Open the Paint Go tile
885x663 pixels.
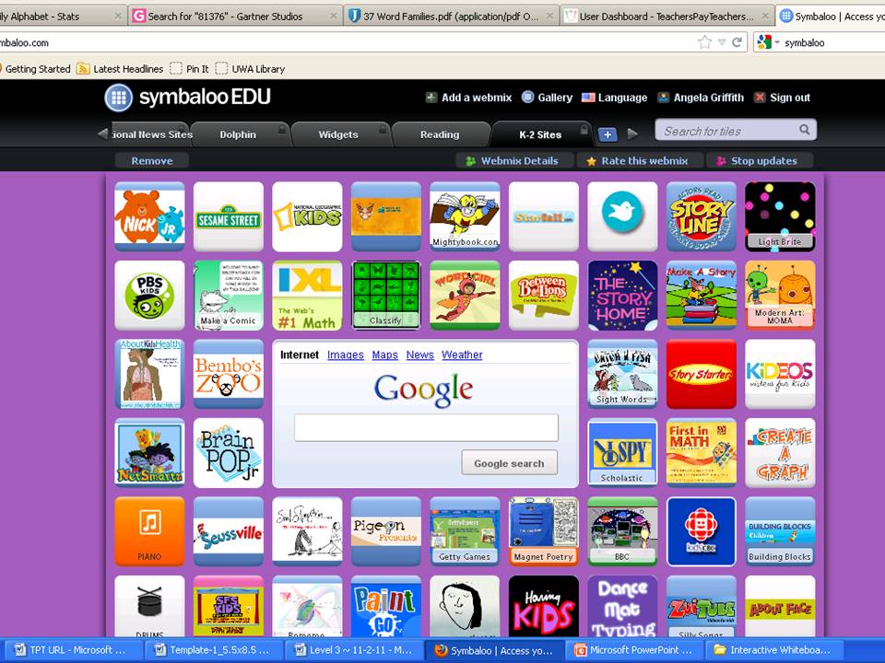point(386,607)
